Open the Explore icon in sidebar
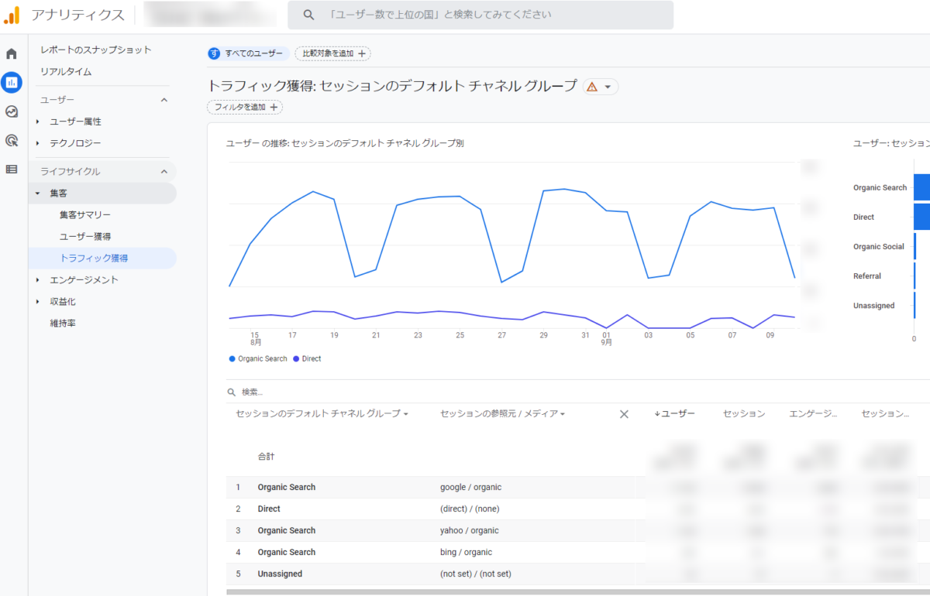 pyautogui.click(x=12, y=111)
